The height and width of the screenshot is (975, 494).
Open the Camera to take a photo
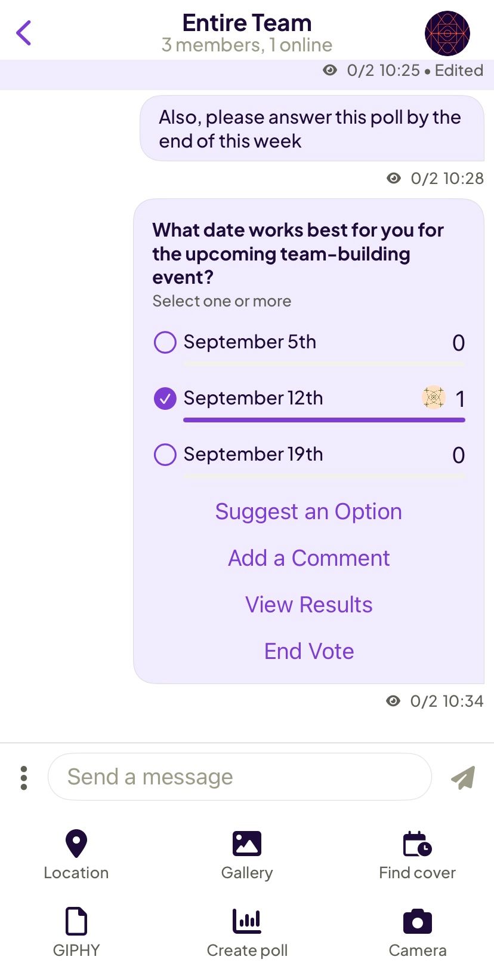[x=416, y=933]
